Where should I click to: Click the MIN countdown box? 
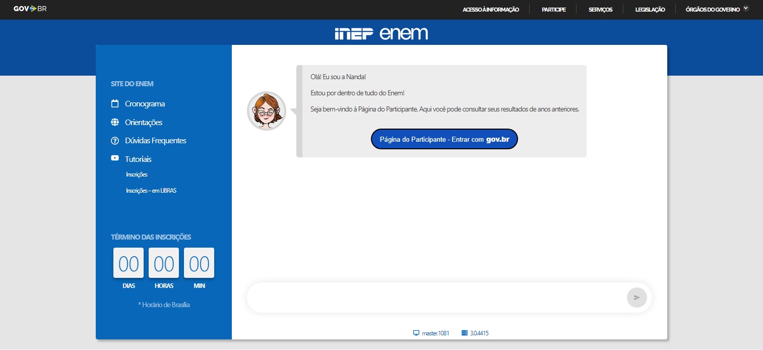pos(199,263)
